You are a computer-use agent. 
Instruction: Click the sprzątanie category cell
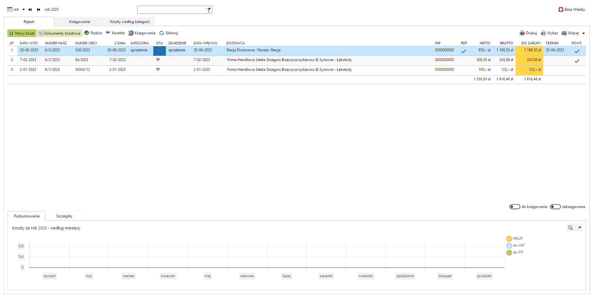coord(139,50)
